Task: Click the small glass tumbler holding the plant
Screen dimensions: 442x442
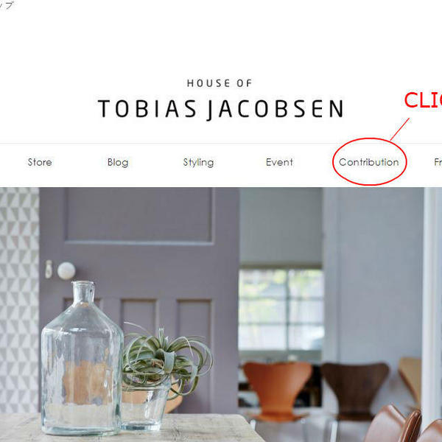Action: click(x=144, y=407)
